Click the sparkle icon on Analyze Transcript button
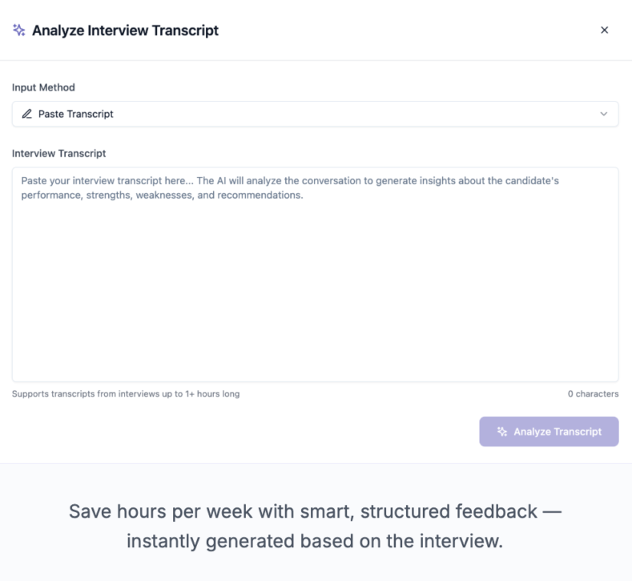Viewport: 632px width, 581px height. pos(502,432)
